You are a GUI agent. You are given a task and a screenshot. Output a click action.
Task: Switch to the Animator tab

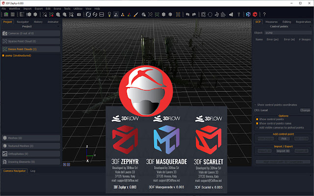53,22
